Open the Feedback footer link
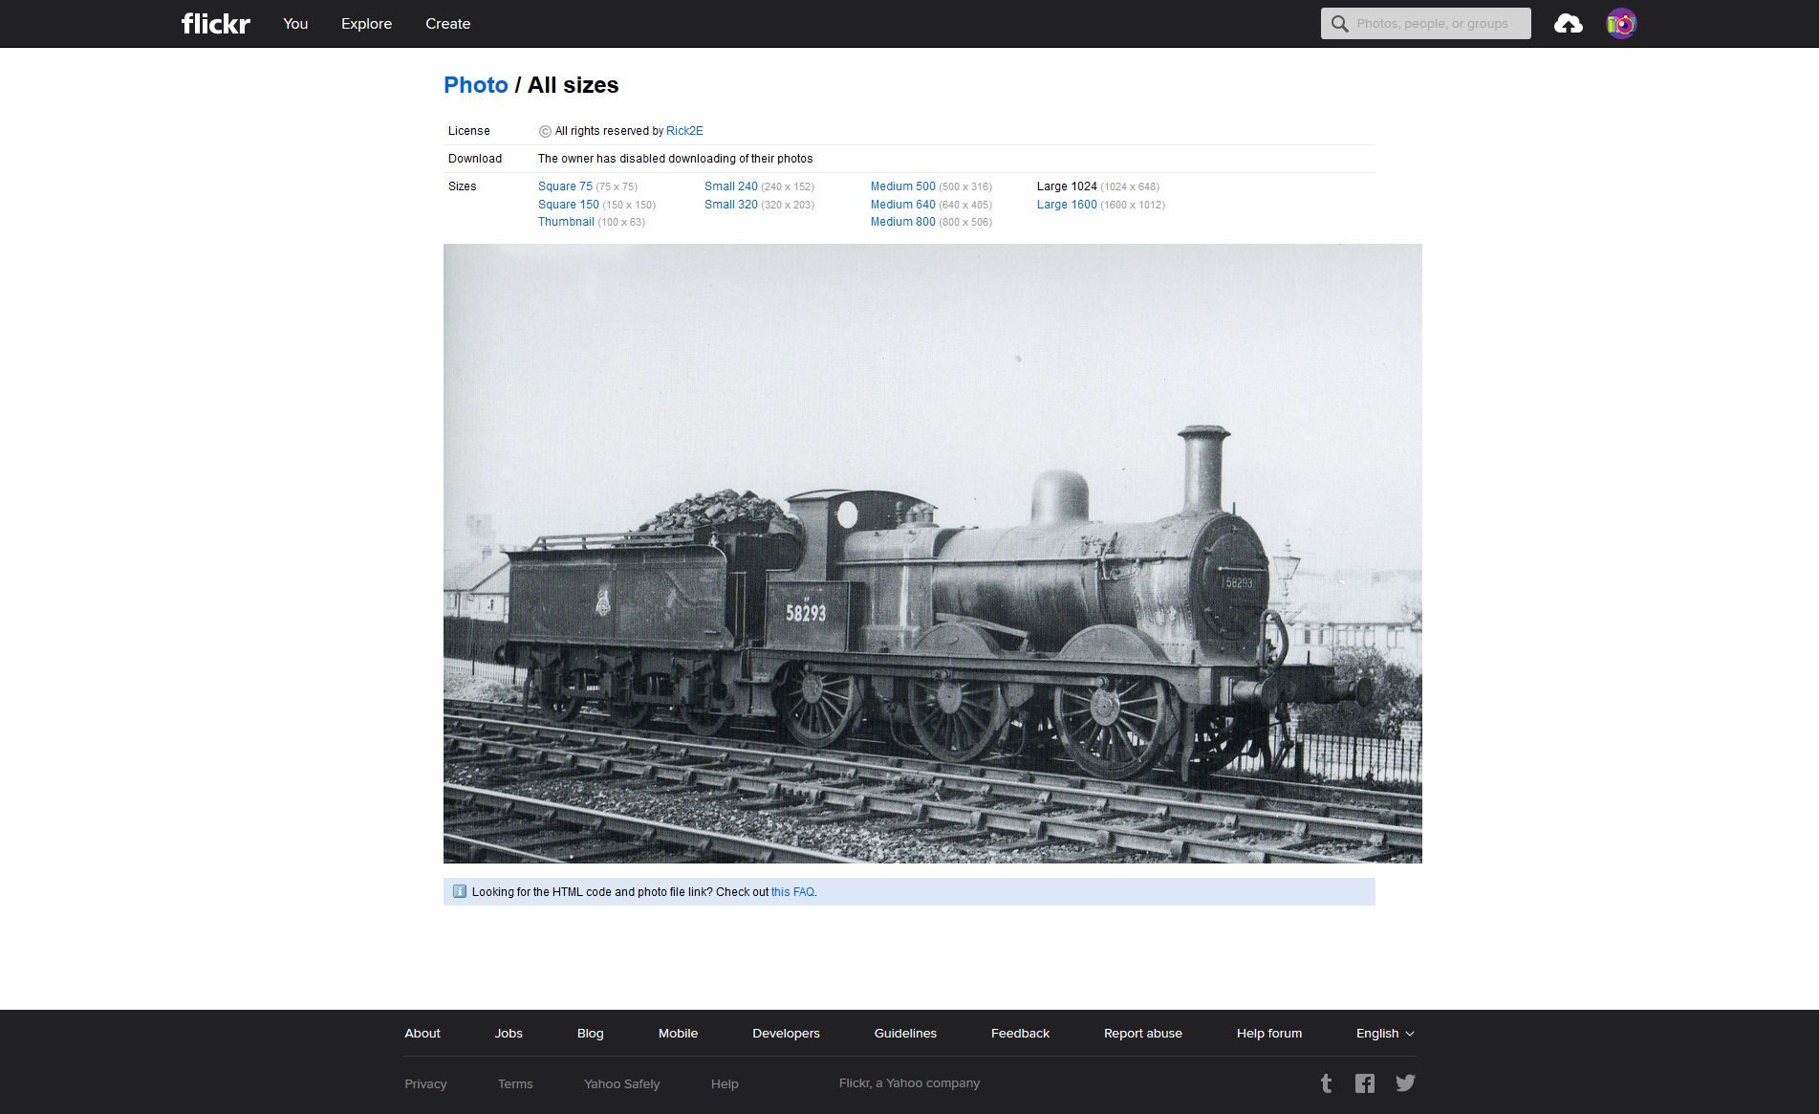The height and width of the screenshot is (1114, 1819). pyautogui.click(x=1020, y=1034)
